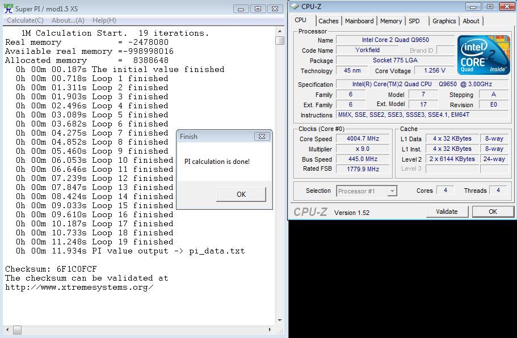Image resolution: width=517 pixels, height=338 pixels.
Task: Click the Allocated memory = 8388648 line
Action: (x=87, y=60)
